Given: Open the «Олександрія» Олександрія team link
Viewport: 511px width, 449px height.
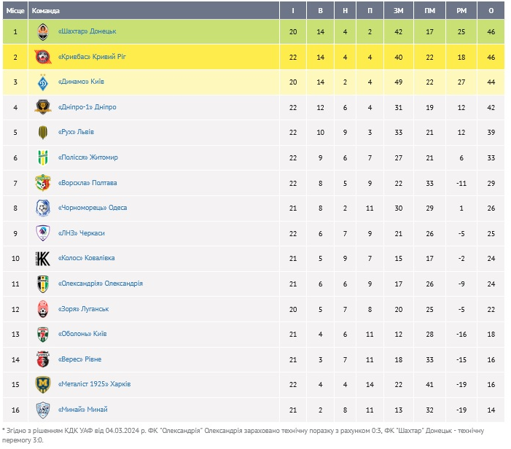Looking at the screenshot, I should [x=100, y=284].
